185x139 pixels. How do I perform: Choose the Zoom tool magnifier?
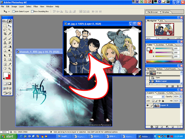click(10, 68)
